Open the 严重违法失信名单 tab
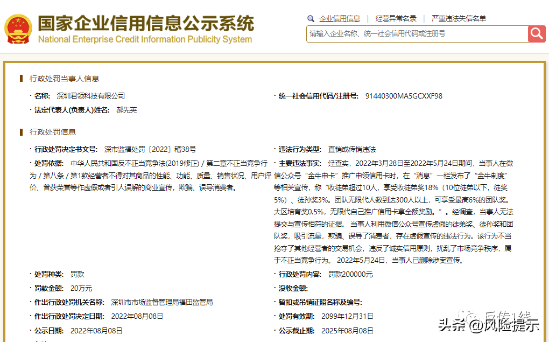The width and height of the screenshot is (549, 342). (459, 18)
